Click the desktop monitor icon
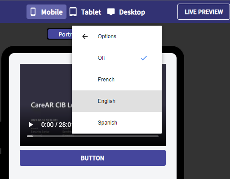Image resolution: width=230 pixels, height=179 pixels. 111,12
